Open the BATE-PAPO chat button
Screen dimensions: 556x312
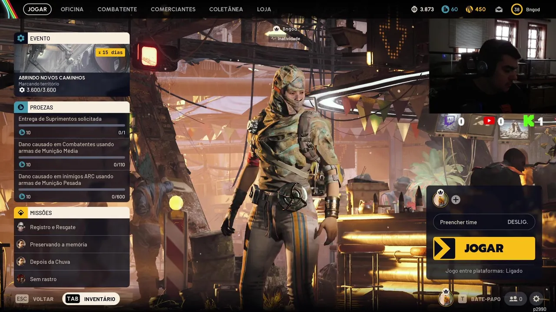click(x=480, y=299)
